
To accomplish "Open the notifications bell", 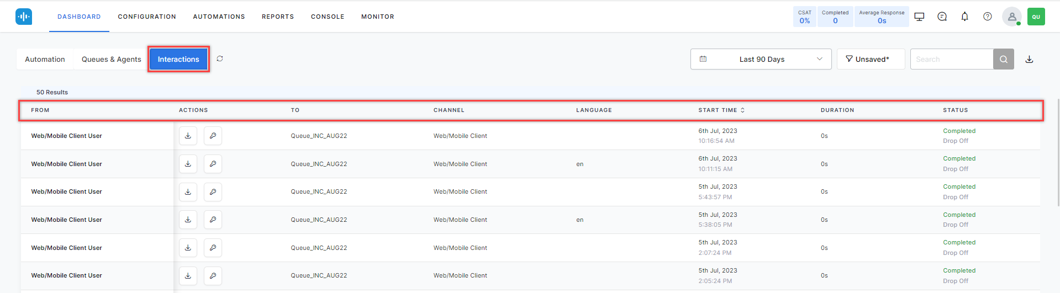I will (964, 17).
